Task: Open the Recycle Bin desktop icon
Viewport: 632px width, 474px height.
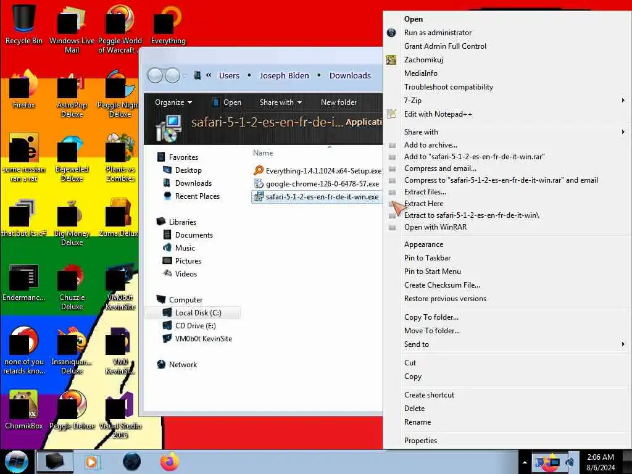Action: [24, 23]
